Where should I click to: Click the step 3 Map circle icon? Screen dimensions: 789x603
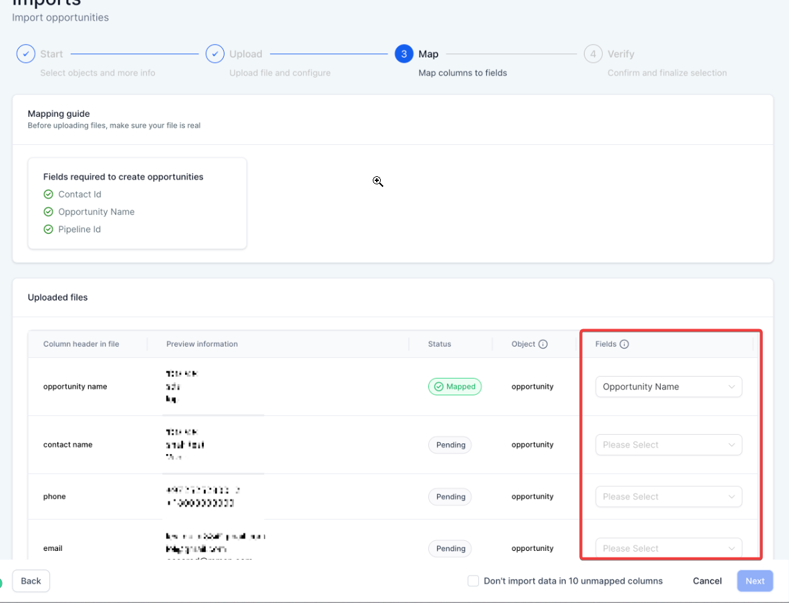(404, 54)
